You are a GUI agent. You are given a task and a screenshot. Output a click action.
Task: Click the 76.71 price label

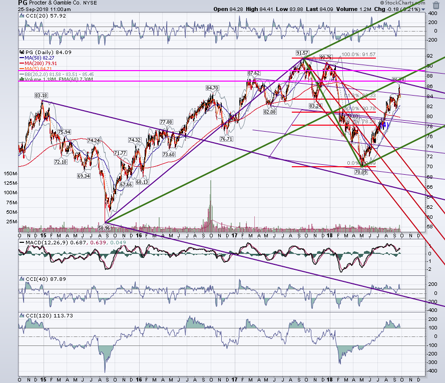point(226,139)
